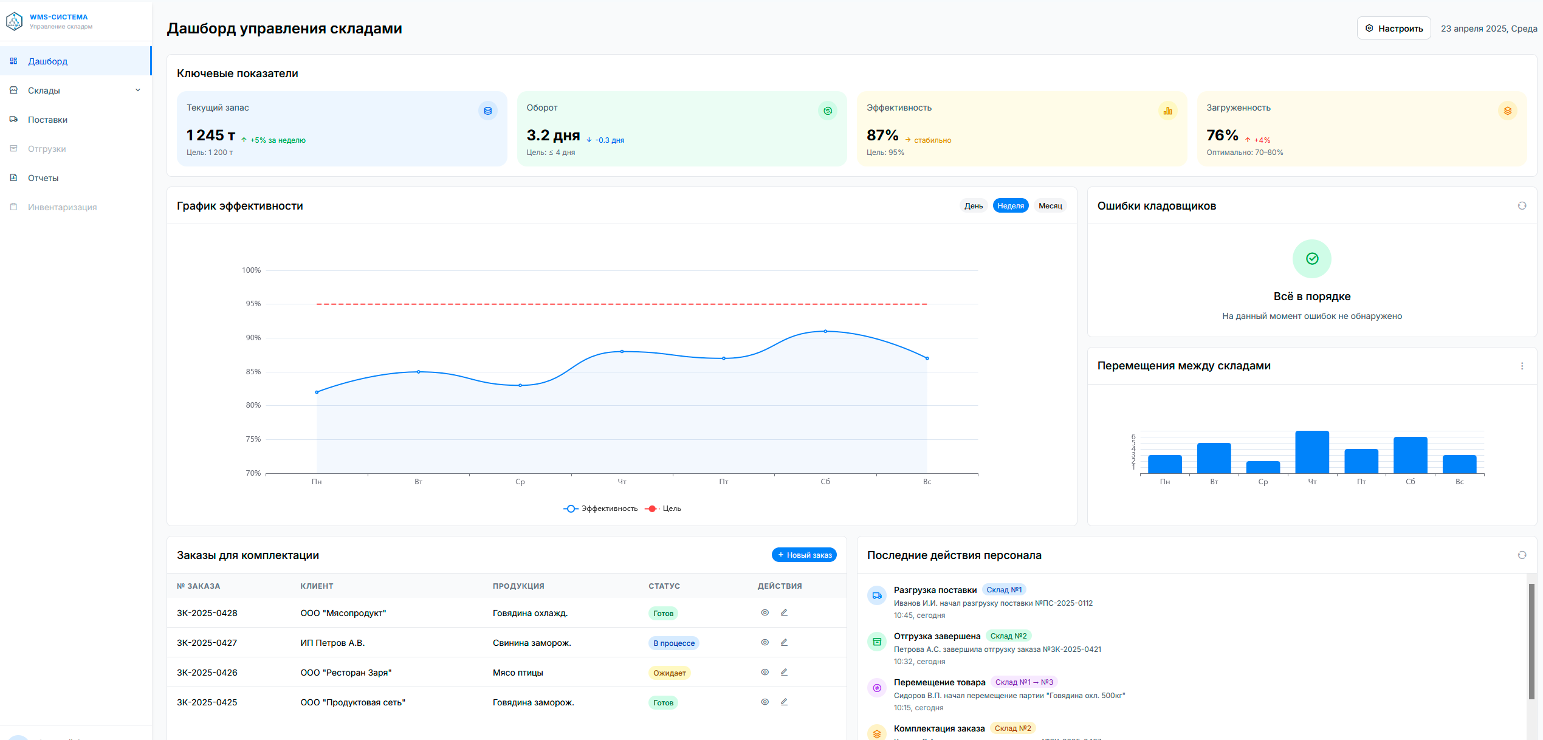Screen dimensions: 1543x740
Task: Click the Загруженность layers icon
Action: coord(1507,111)
